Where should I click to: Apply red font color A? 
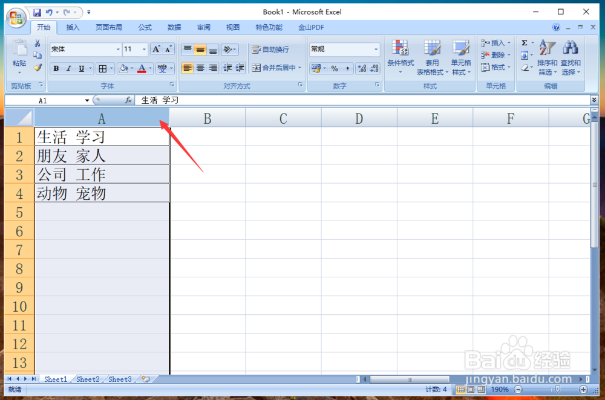coord(142,69)
